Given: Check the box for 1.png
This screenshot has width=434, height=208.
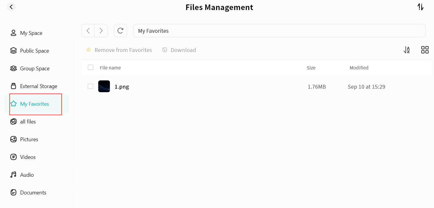Looking at the screenshot, I should [91, 86].
